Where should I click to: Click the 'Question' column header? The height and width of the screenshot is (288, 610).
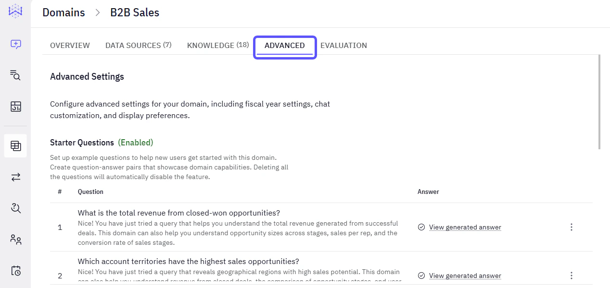(90, 192)
